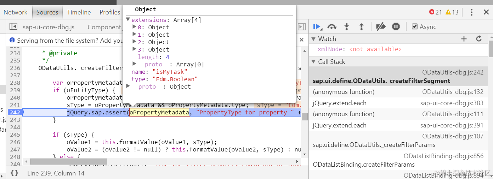Image resolution: width=493 pixels, height=179 pixels.
Task: Select ODataListBinding.createFilterParams call stack frame
Action: point(398,160)
